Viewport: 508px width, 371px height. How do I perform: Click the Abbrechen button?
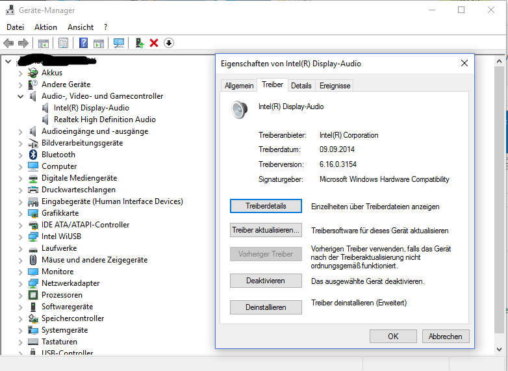[446, 337]
